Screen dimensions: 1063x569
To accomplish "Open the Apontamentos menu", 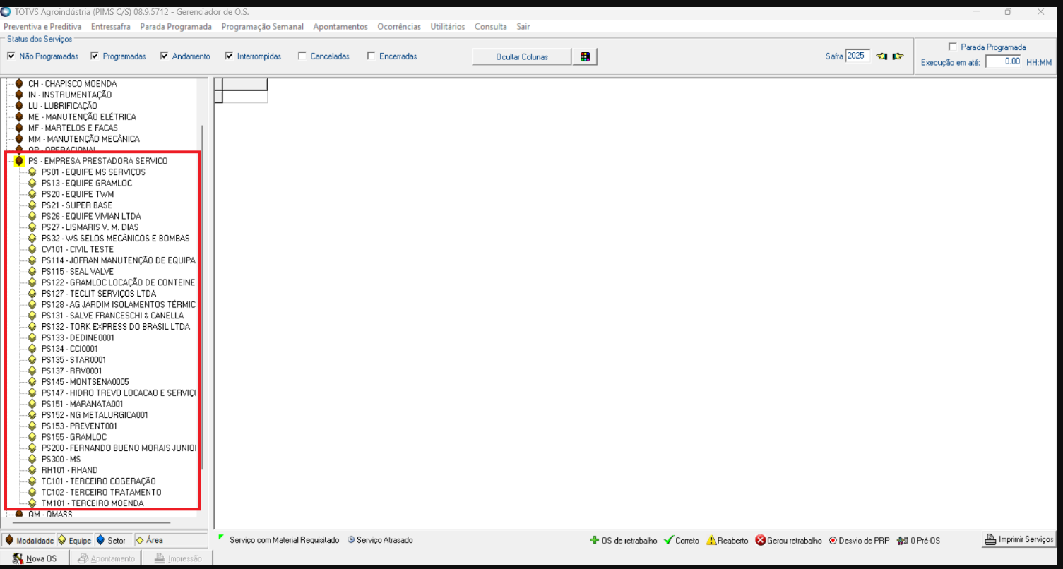I will pyautogui.click(x=340, y=27).
